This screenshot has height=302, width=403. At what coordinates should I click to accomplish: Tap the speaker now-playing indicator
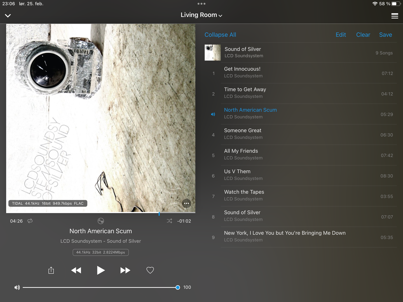click(213, 114)
